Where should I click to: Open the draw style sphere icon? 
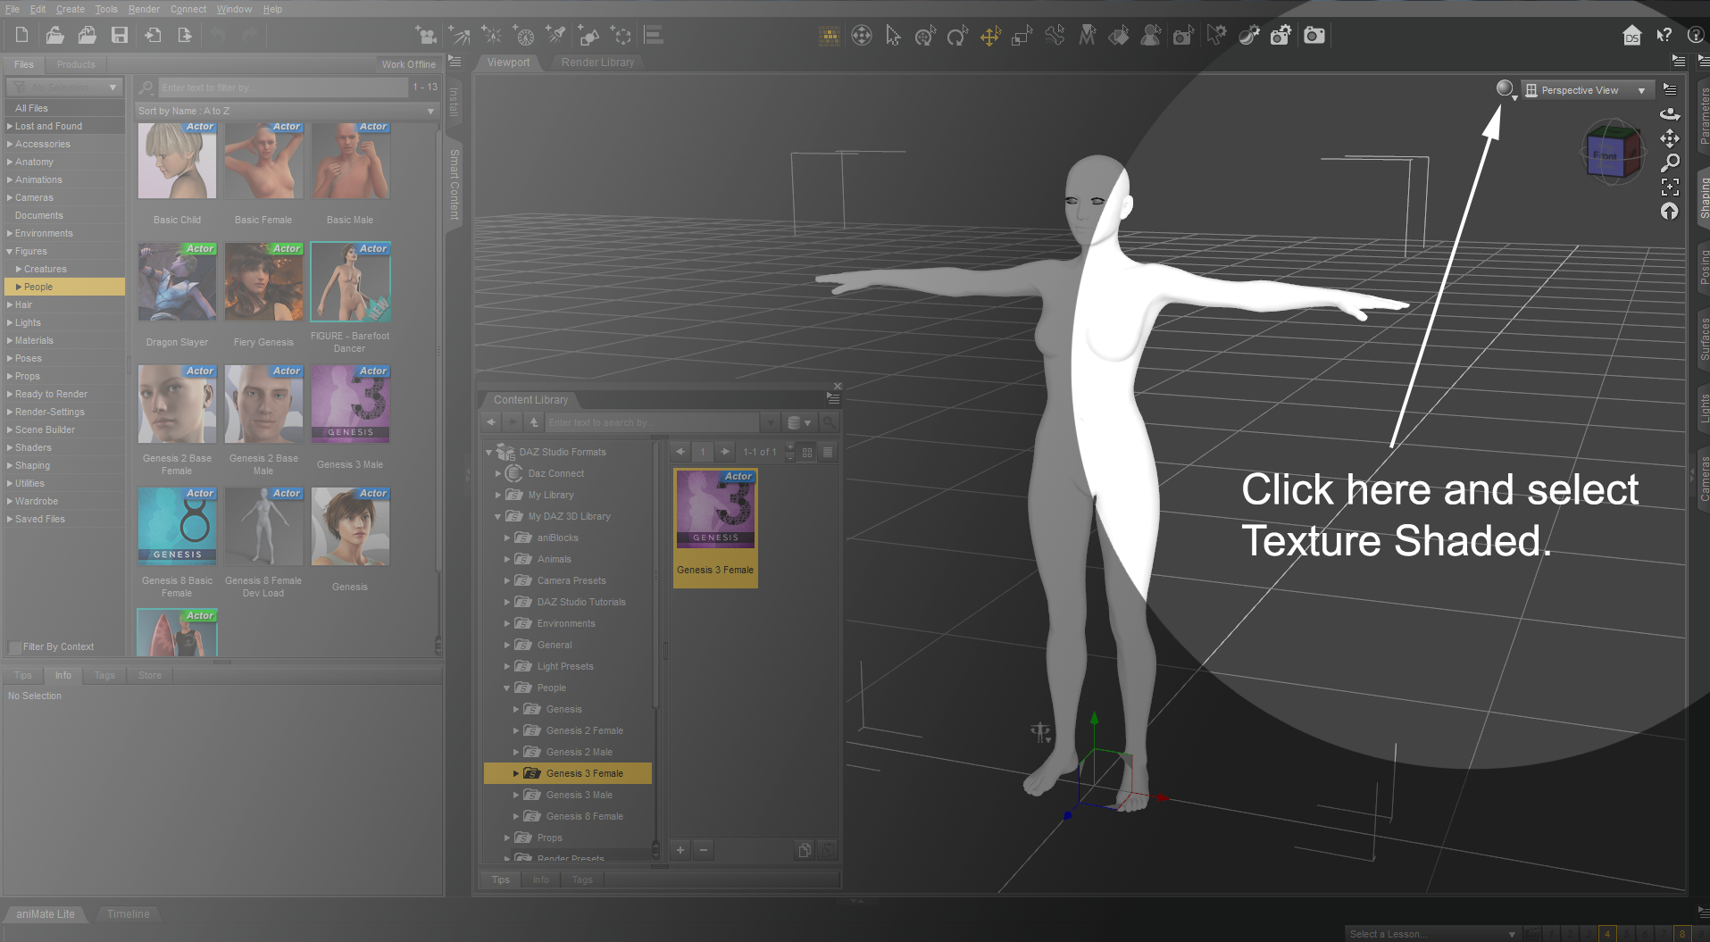1506,89
